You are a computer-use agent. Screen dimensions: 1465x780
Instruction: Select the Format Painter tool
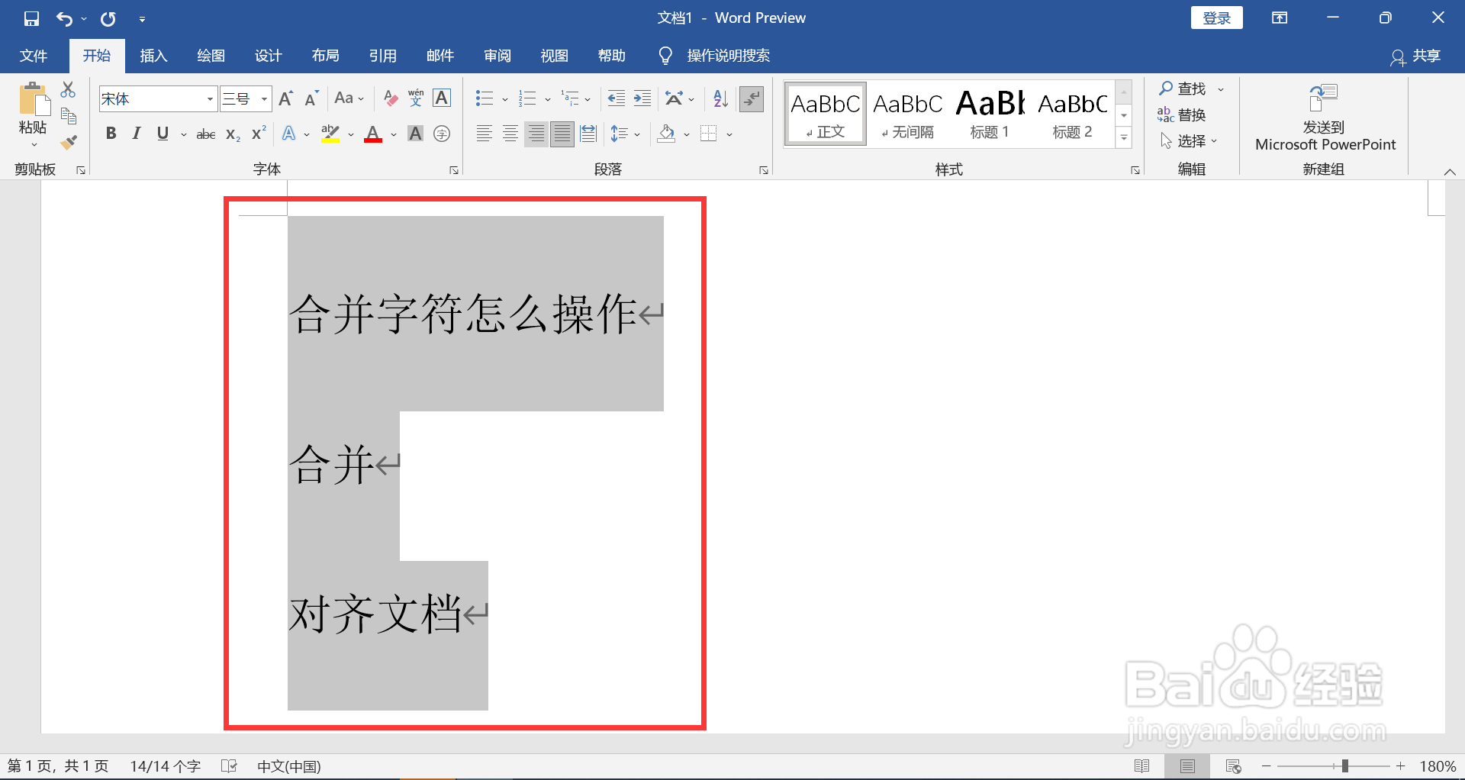[69, 141]
